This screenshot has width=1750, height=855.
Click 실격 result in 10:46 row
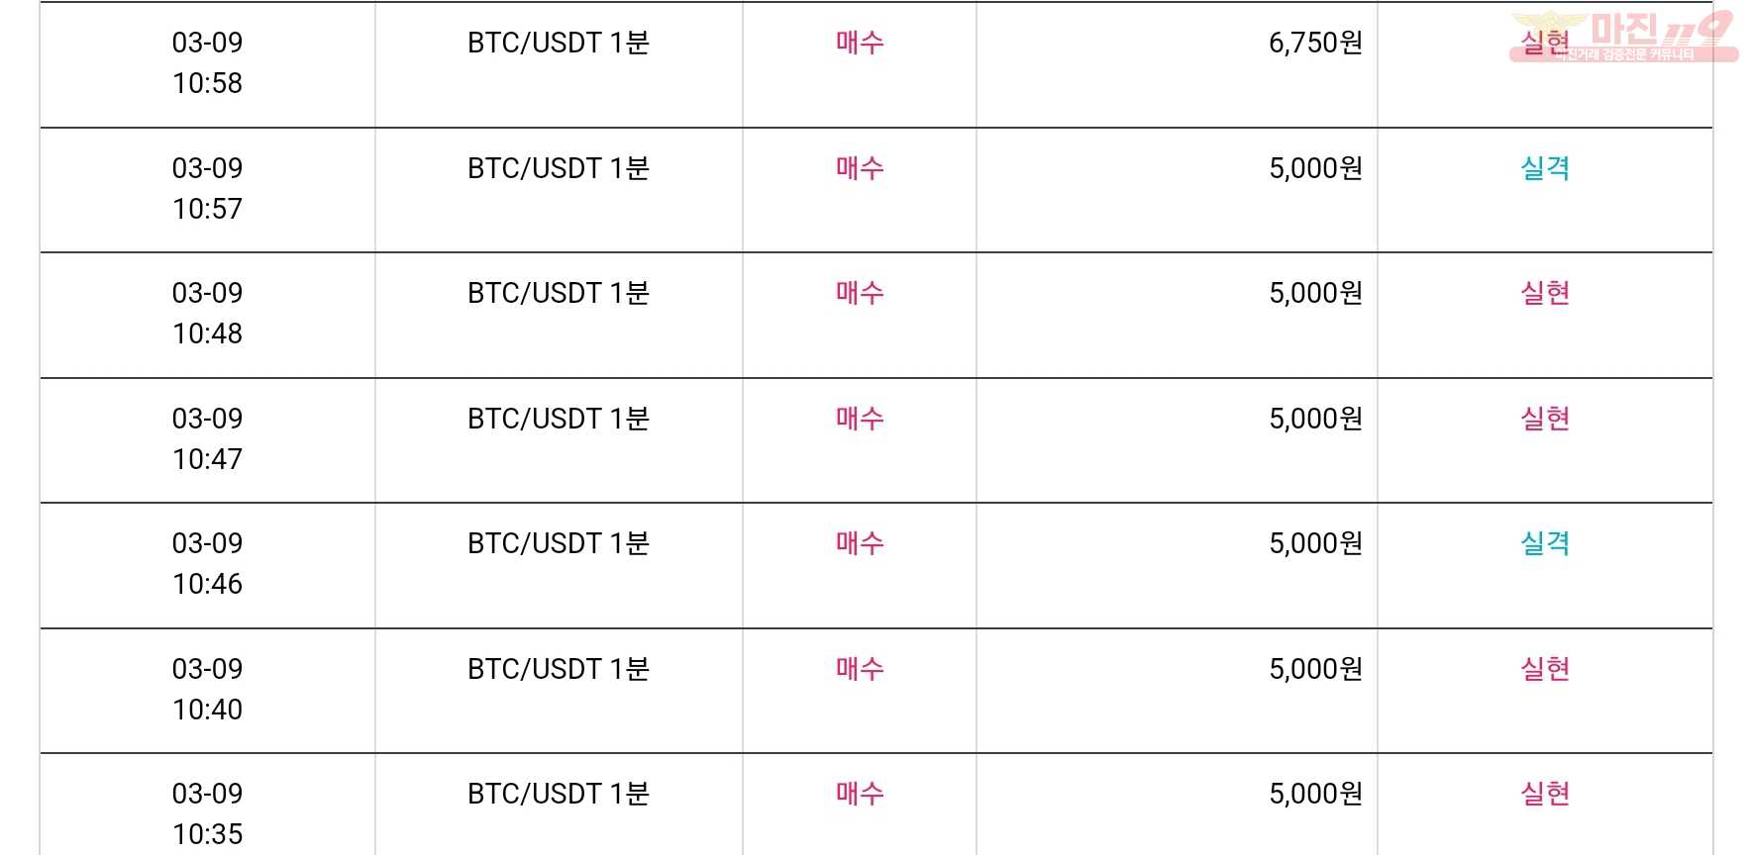[x=1545, y=543]
